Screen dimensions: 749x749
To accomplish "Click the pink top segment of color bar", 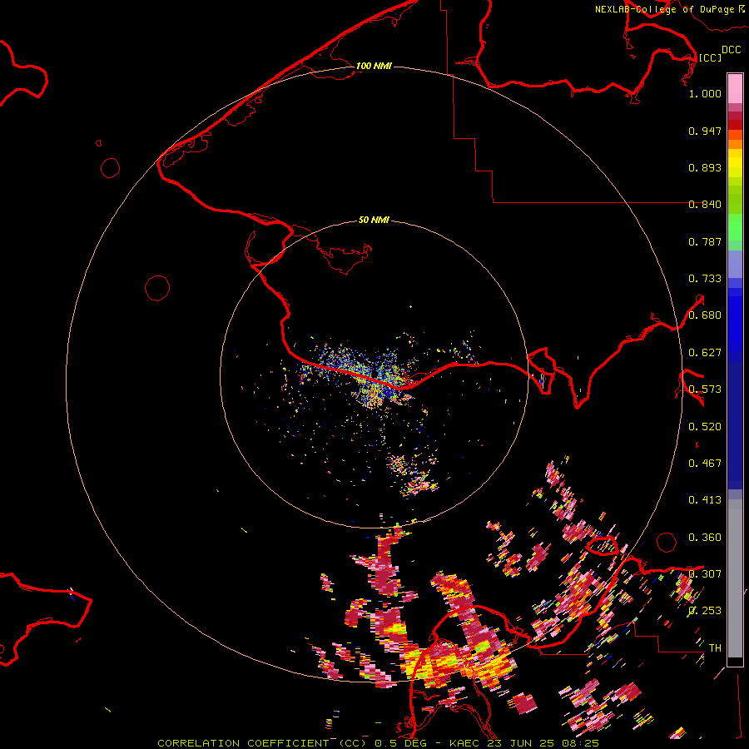I will [735, 89].
